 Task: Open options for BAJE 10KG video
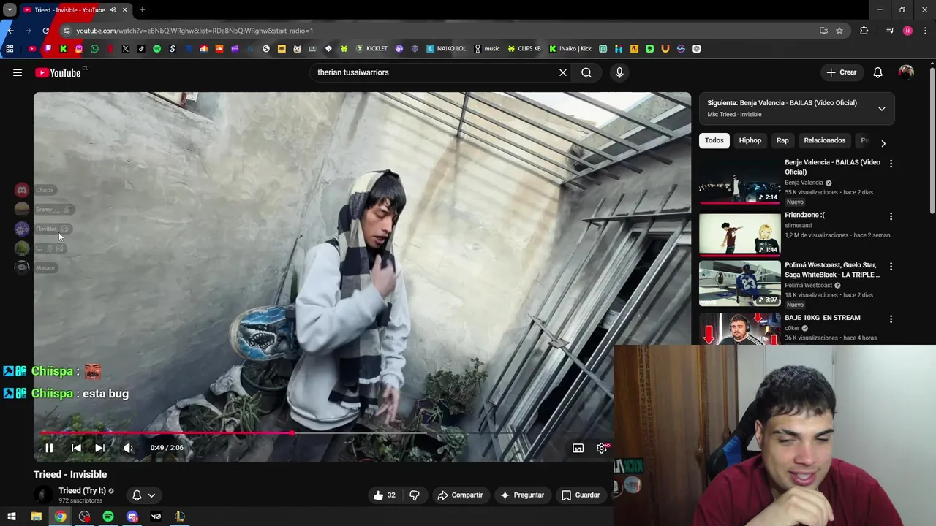click(891, 319)
